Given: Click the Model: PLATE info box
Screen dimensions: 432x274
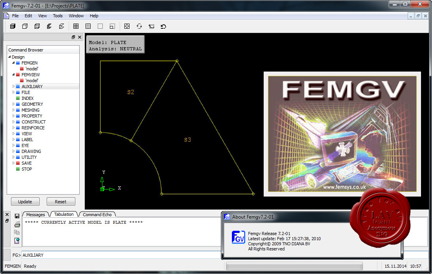Looking at the screenshot, I should tap(115, 44).
